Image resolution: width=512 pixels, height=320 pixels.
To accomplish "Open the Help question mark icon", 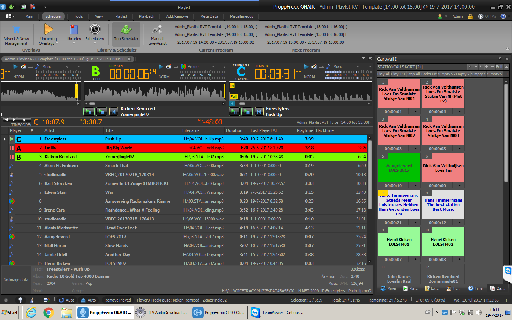I will coord(503,16).
